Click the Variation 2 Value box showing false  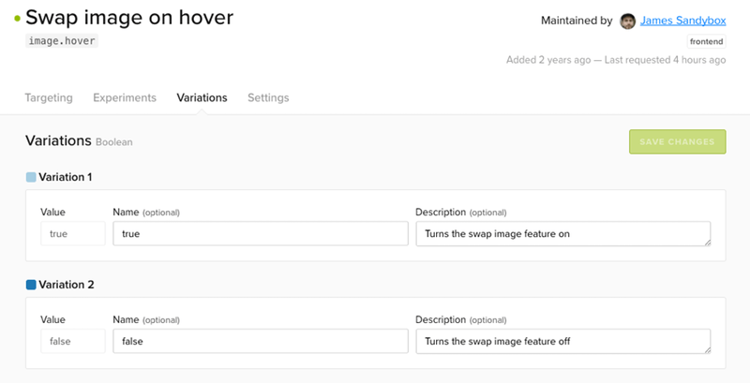click(x=72, y=341)
